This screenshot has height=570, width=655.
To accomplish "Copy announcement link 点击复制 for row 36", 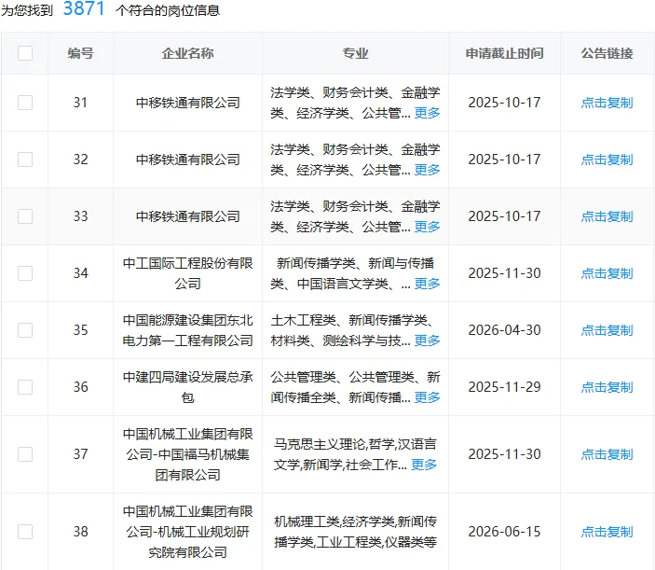I will pyautogui.click(x=607, y=387).
